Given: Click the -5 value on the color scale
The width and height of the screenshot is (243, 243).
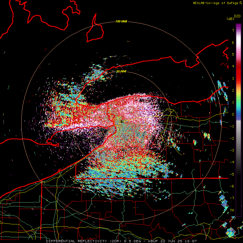Looking at the screenshot, I should coord(232,174).
